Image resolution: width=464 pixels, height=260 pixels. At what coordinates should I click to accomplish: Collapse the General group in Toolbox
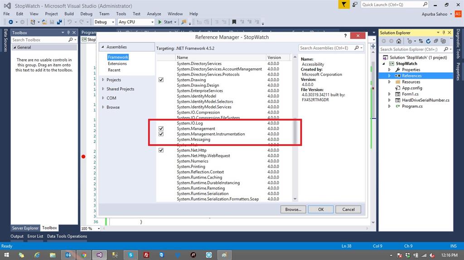pos(15,47)
